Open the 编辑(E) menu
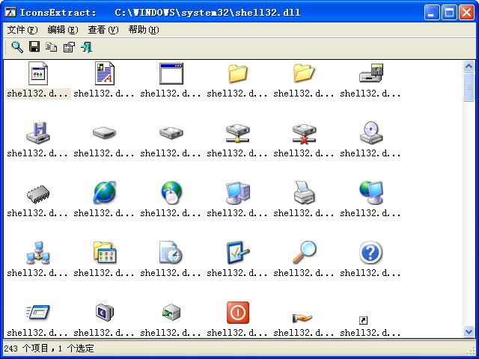The image size is (479, 359). pyautogui.click(x=63, y=30)
